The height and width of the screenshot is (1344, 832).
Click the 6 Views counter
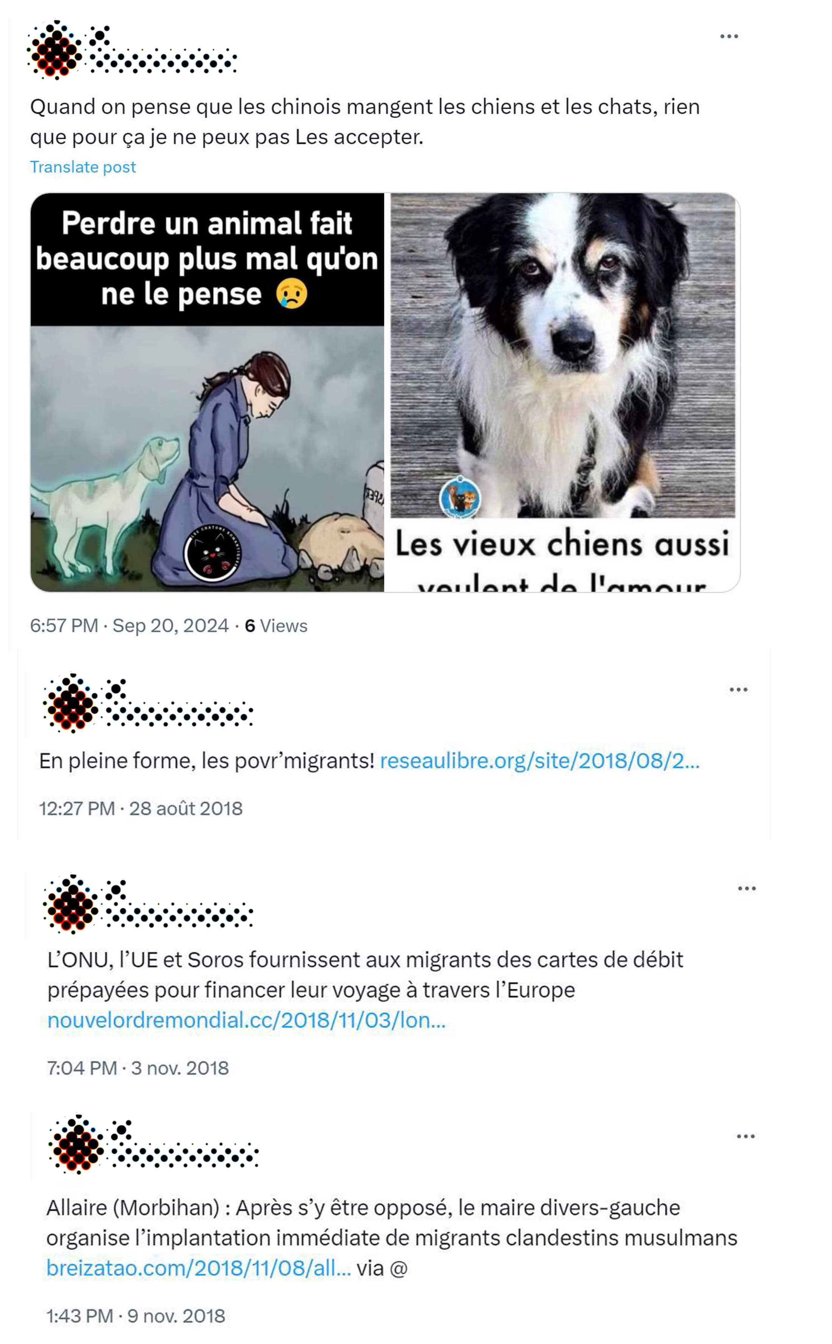pos(276,625)
